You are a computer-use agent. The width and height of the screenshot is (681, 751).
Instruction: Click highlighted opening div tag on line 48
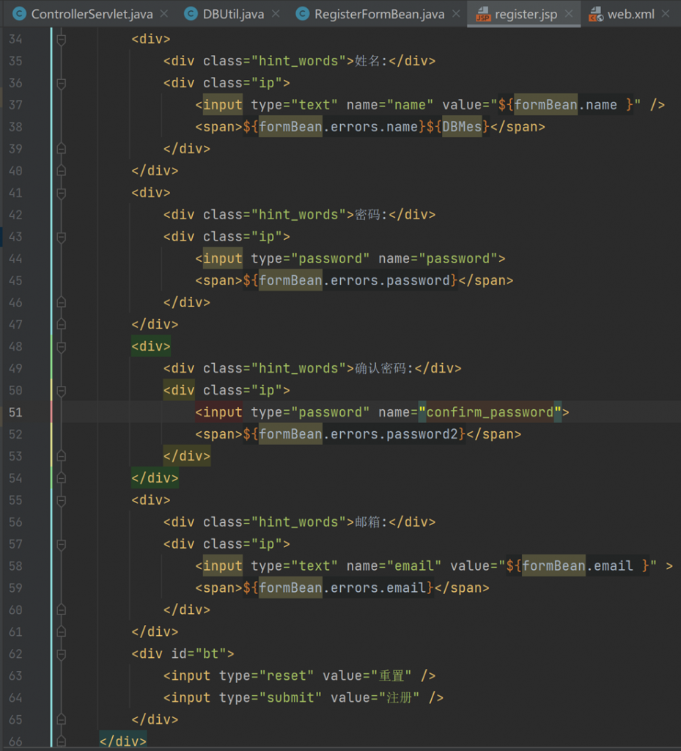pyautogui.click(x=151, y=346)
